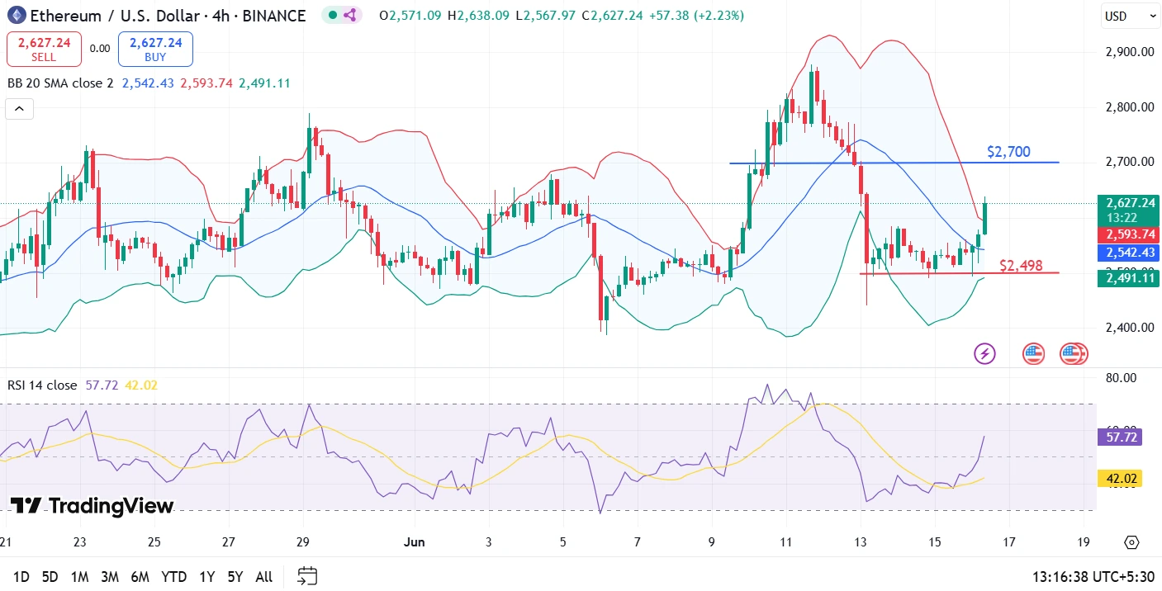1162x591 pixels.
Task: Click the Ethereum coin logo icon
Action: 17,15
